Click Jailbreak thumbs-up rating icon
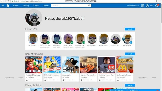This screenshot has width=162, height=91. [27, 80]
